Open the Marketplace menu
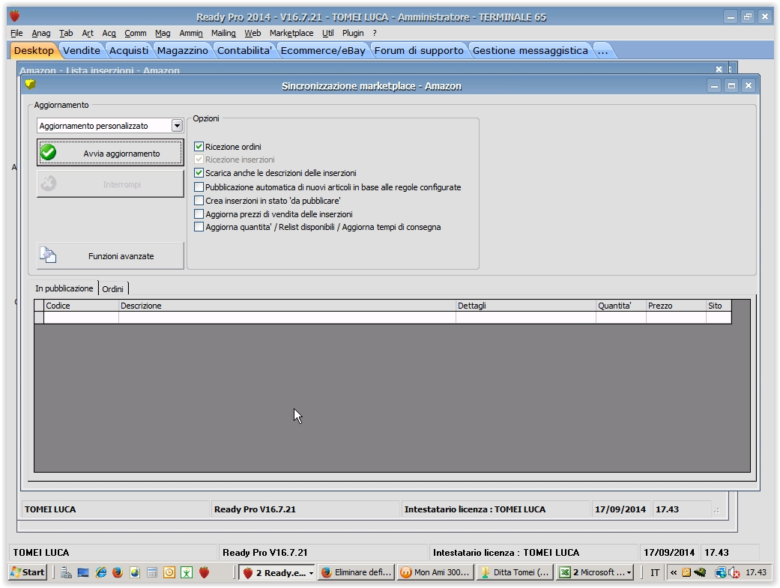 point(291,33)
